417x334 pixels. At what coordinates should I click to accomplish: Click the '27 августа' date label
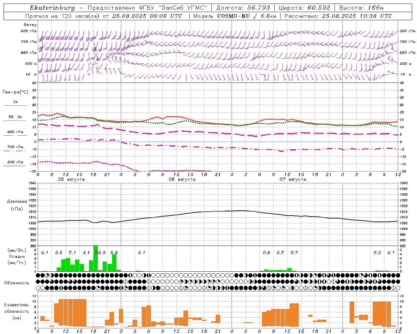[293, 179]
